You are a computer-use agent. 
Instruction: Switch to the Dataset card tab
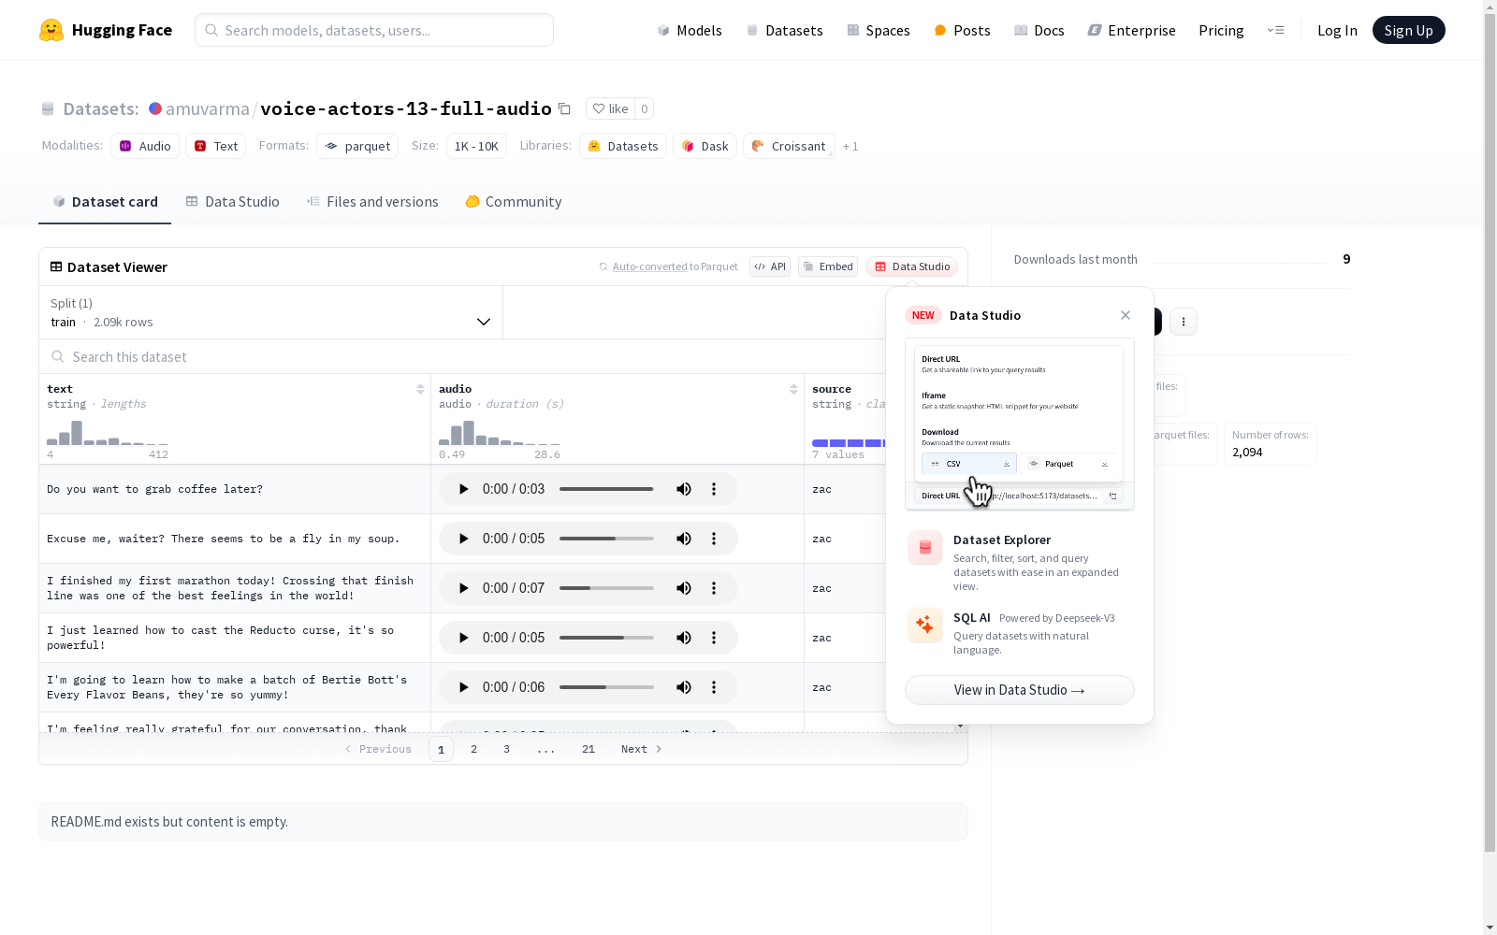[x=105, y=202]
